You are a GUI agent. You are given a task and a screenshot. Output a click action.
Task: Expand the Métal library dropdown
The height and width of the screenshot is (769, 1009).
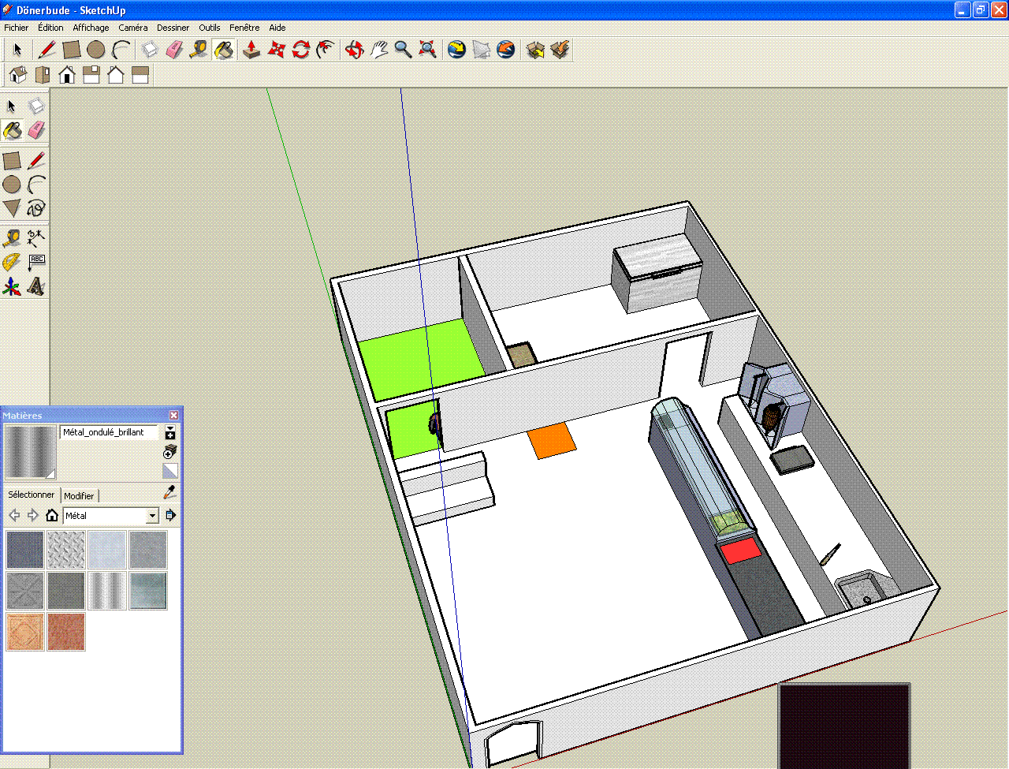click(x=153, y=516)
